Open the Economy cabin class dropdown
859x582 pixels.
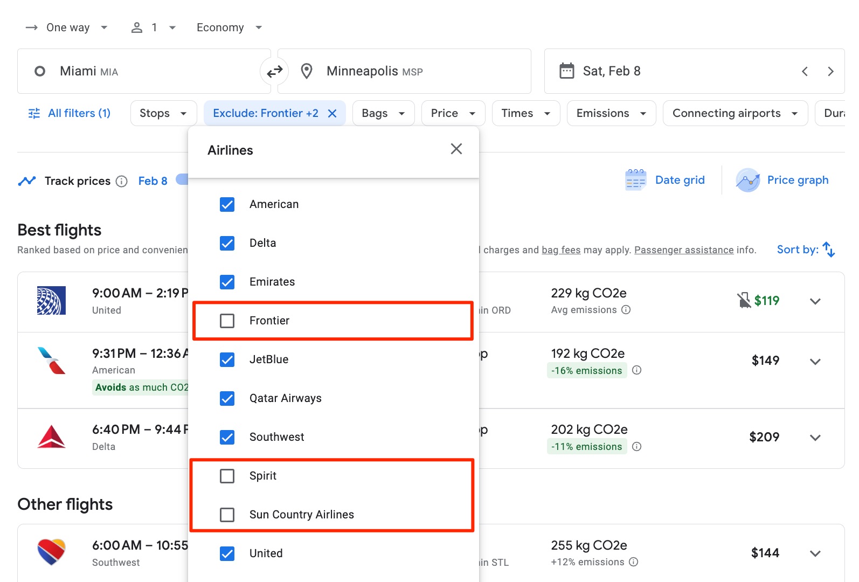229,27
